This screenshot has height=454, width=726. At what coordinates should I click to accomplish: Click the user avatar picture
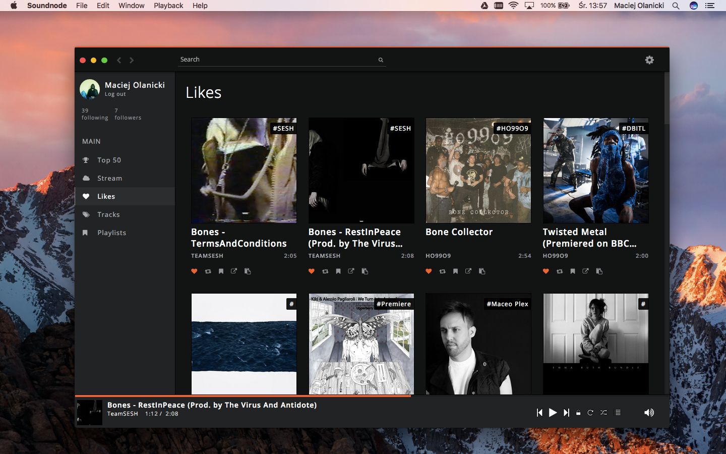click(x=90, y=89)
